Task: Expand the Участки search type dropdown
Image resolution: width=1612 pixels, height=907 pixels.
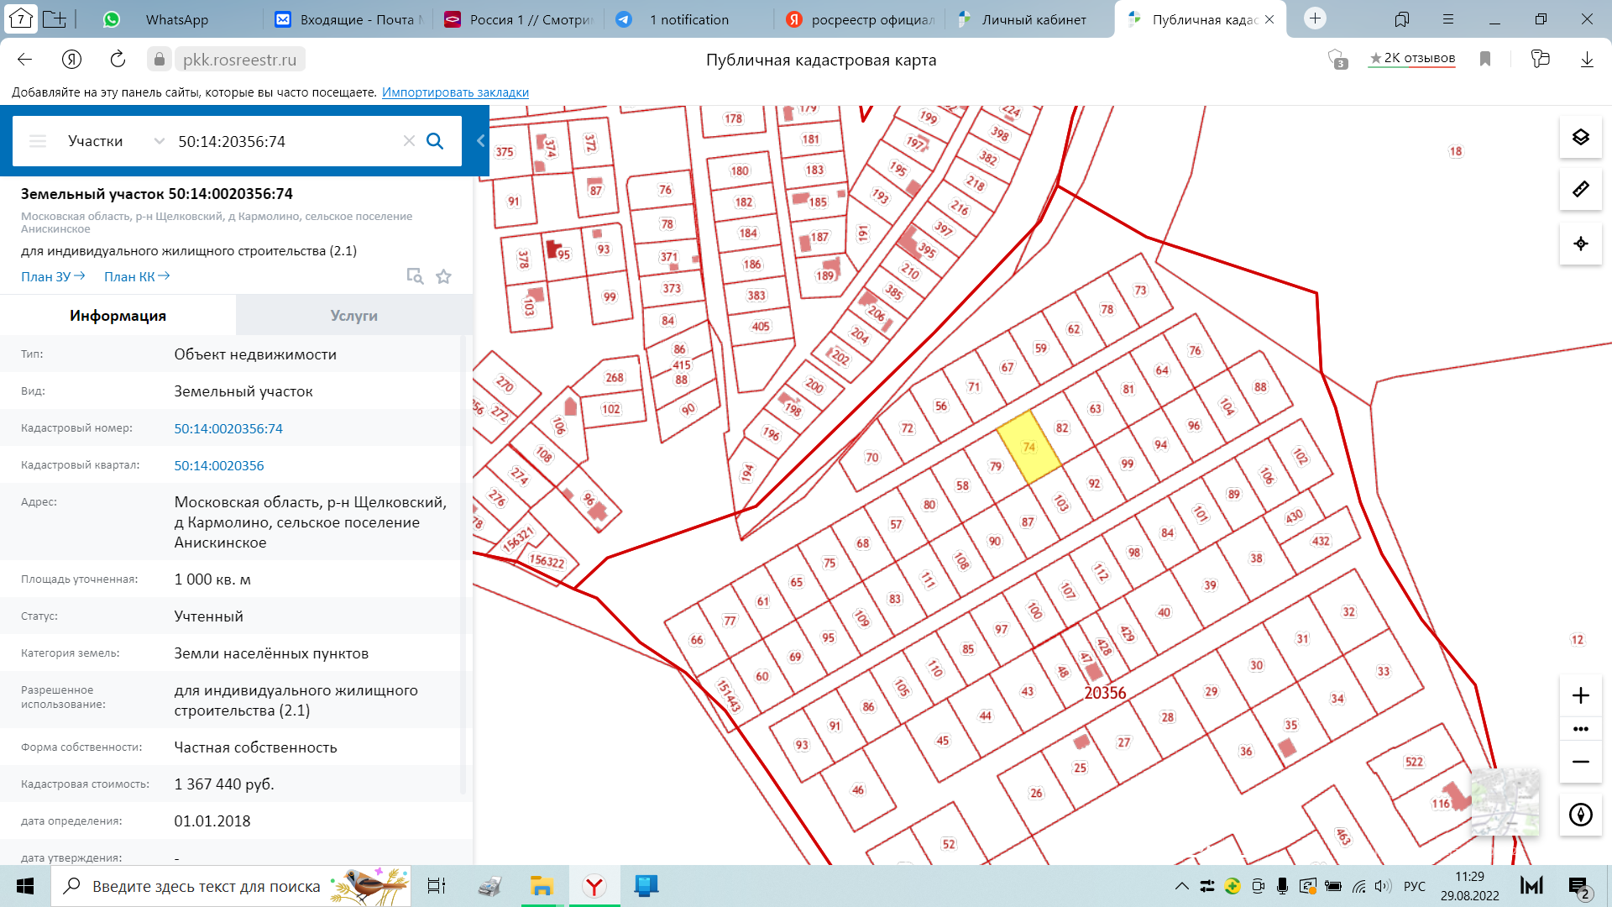Action: click(x=159, y=141)
